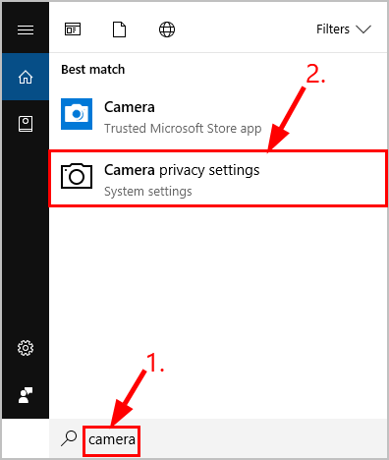This screenshot has height=460, width=389.
Task: Open the Feedback icon in sidebar
Action: 26,395
